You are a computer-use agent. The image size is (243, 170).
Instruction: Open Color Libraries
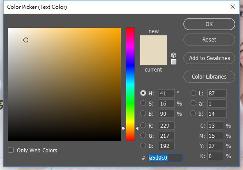point(209,77)
